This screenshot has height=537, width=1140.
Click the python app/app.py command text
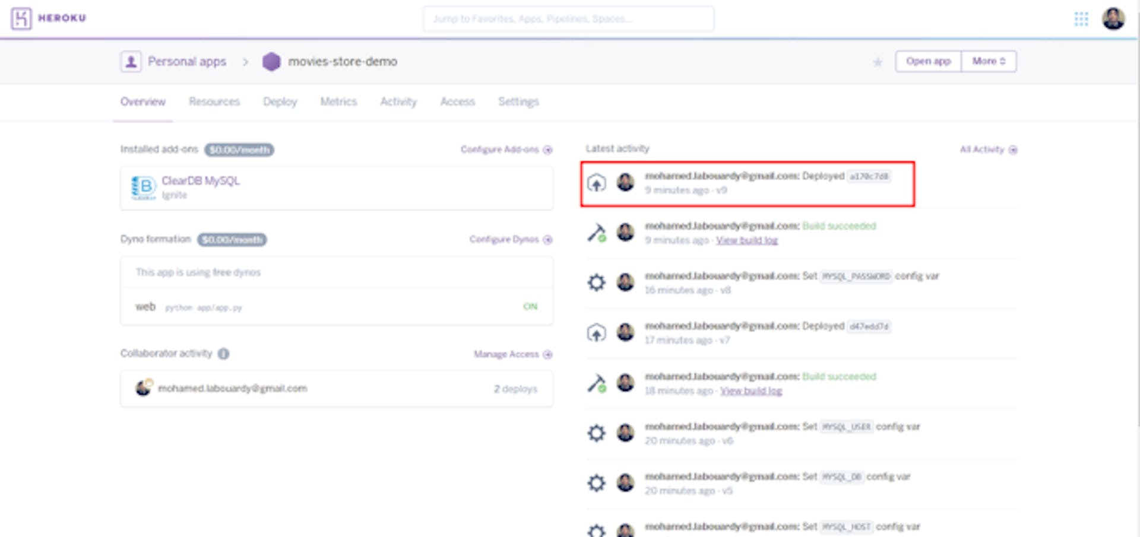coord(204,308)
